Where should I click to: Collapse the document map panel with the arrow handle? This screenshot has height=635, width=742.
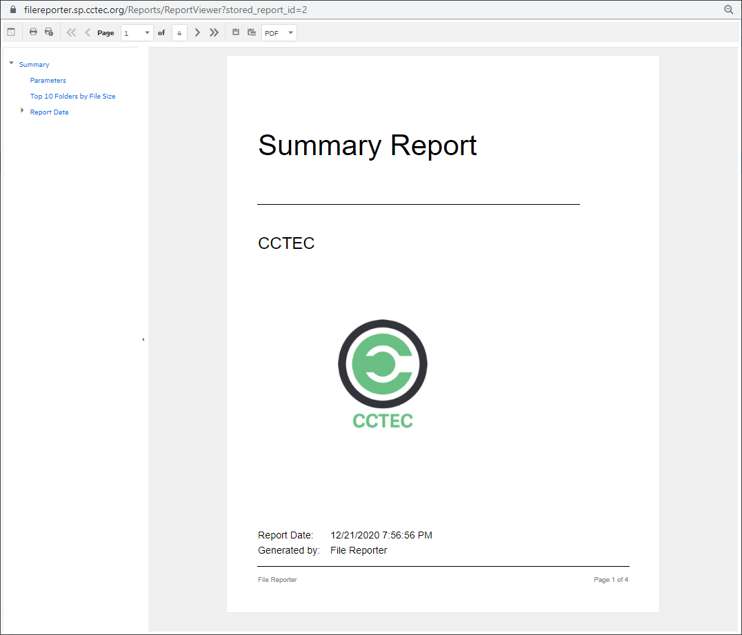[143, 339]
